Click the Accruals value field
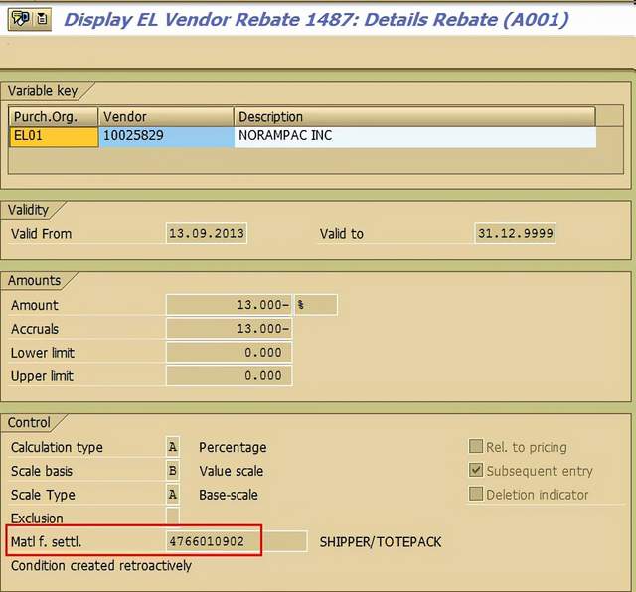Viewport: 636px width, 592px height. coord(229,329)
